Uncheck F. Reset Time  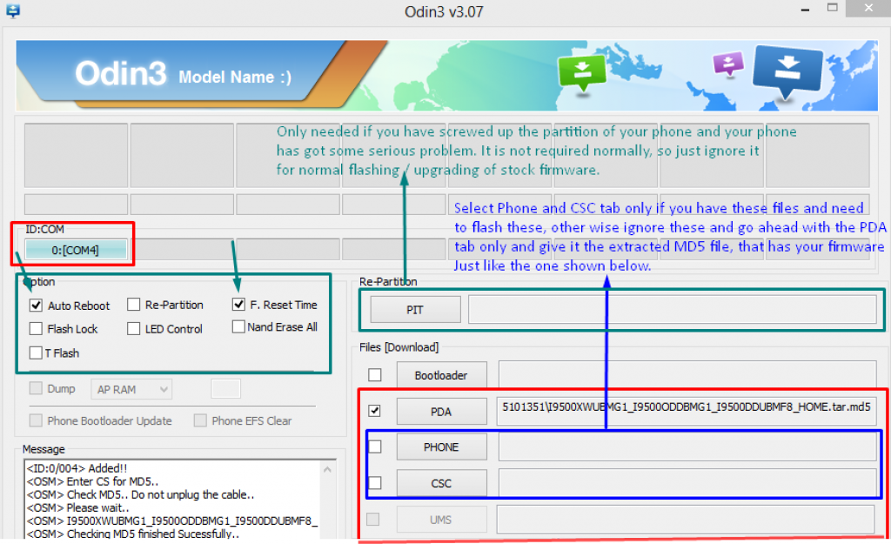pyautogui.click(x=238, y=306)
